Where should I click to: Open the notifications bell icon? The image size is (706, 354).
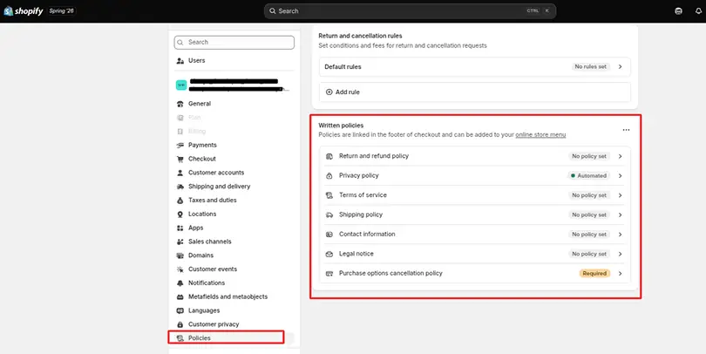(698, 11)
